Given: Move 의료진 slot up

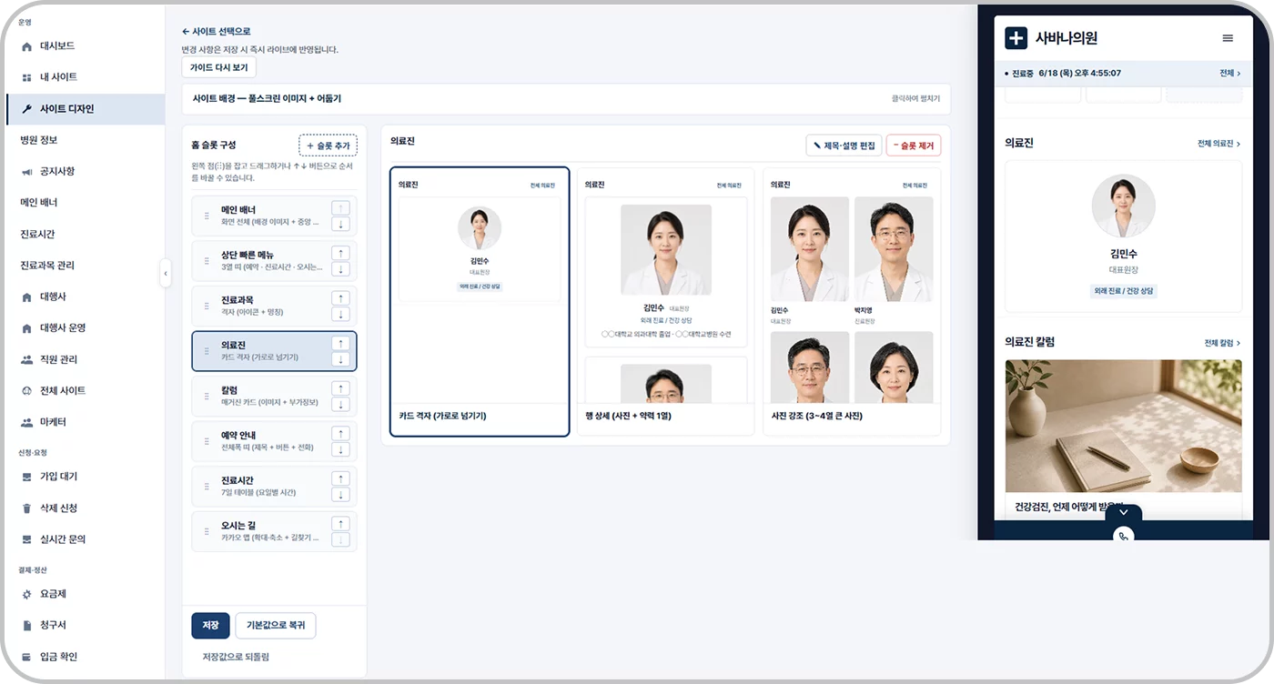Looking at the screenshot, I should [340, 343].
